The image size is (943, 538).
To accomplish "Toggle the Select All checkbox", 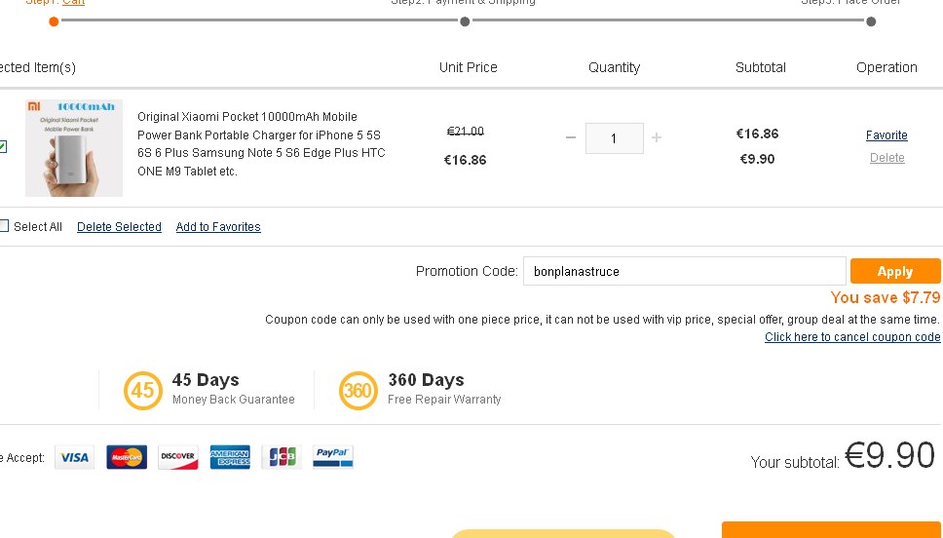I will [x=4, y=226].
